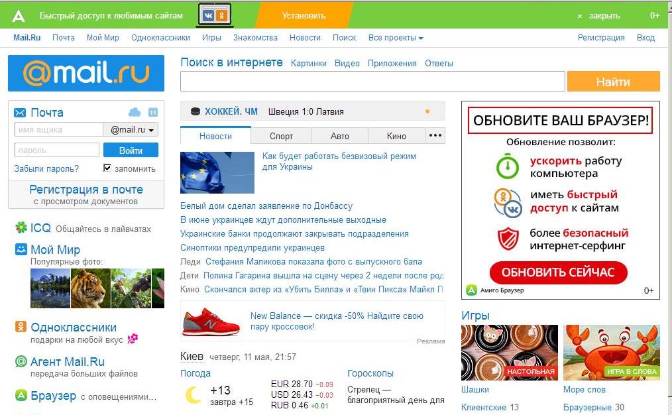The width and height of the screenshot is (672, 415).
Task: Open the calendar icon in Почта panel
Action: click(153, 112)
